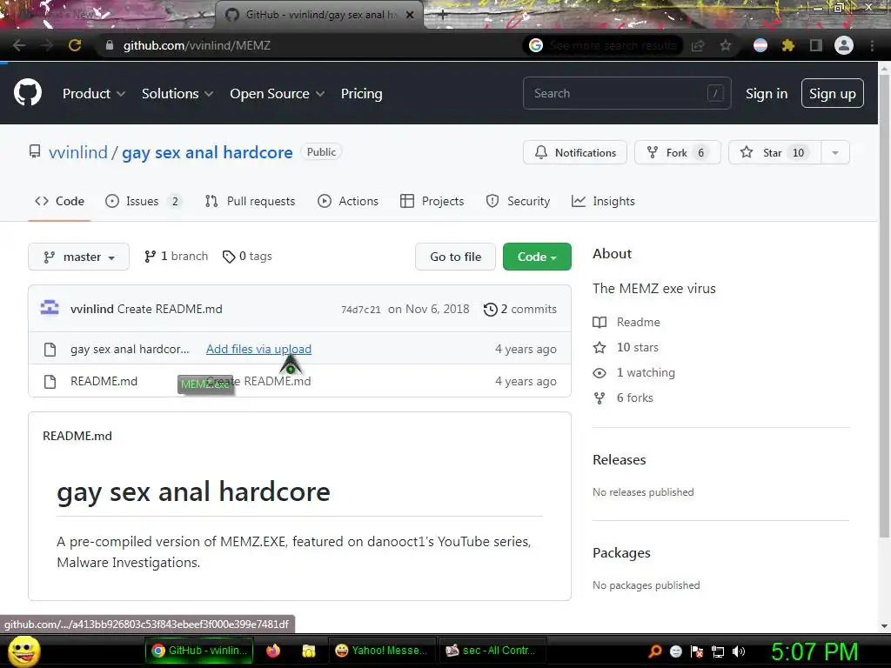The image size is (891, 668).
Task: View 1 watching in About sidebar
Action: [x=634, y=372]
